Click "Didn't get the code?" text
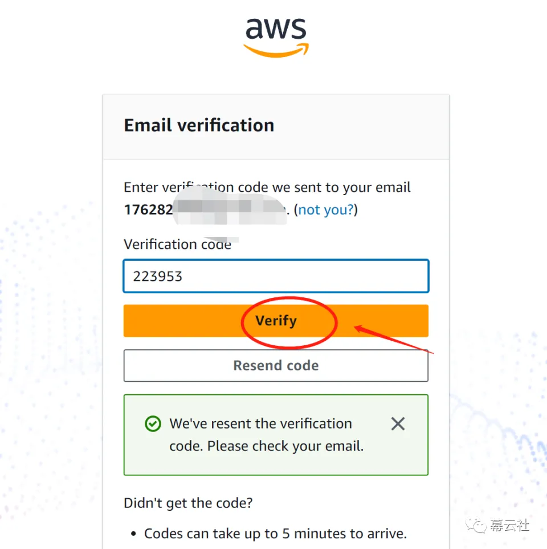The width and height of the screenshot is (547, 549). [188, 503]
